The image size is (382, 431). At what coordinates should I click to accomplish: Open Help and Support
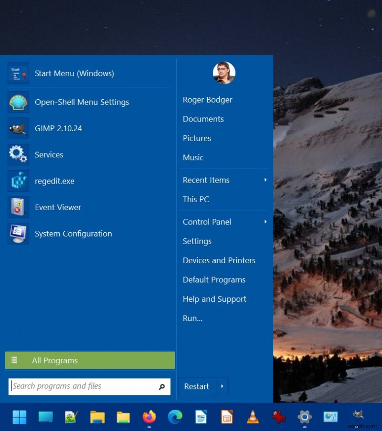tap(214, 299)
